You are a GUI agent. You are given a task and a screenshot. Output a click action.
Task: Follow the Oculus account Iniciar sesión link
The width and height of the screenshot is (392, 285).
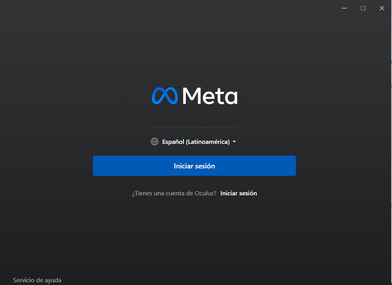[239, 193]
